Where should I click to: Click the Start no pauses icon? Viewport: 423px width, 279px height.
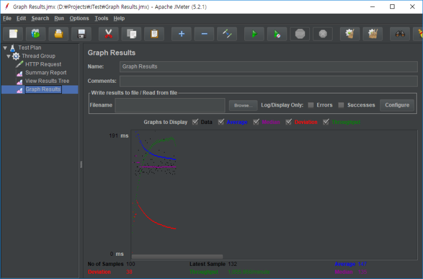point(277,34)
